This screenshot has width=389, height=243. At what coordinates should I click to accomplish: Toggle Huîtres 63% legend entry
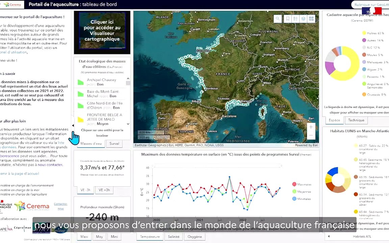[373, 33]
